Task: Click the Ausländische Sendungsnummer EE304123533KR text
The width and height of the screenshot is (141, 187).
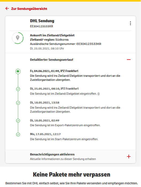Action: pyautogui.click(x=66, y=44)
